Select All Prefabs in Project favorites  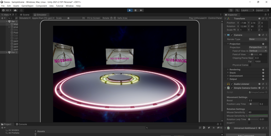pyautogui.click(x=12, y=133)
